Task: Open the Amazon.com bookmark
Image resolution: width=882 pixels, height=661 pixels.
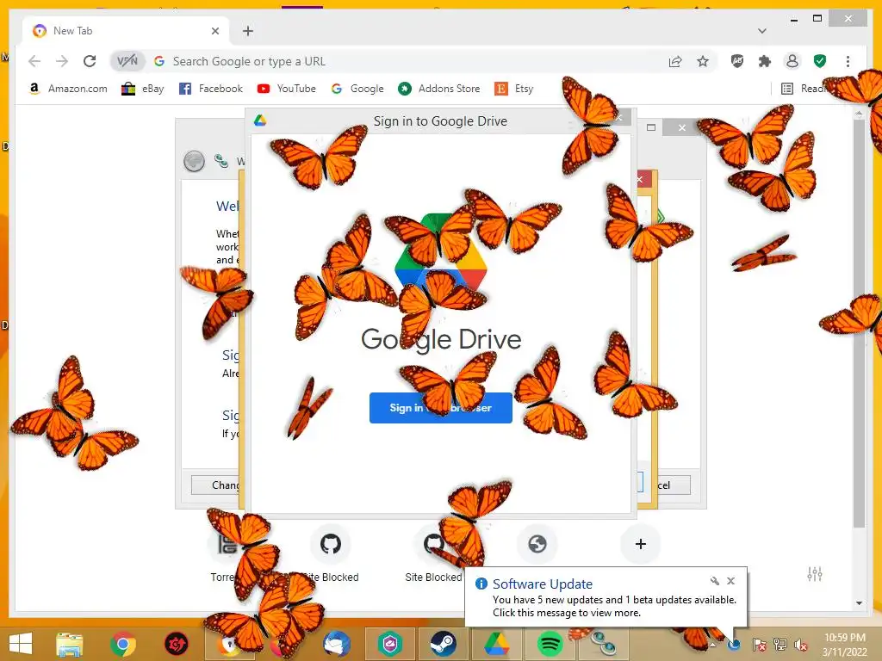Action: coord(67,89)
